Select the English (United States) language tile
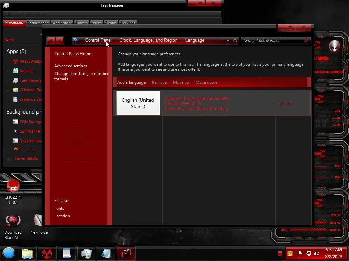 pyautogui.click(x=138, y=103)
